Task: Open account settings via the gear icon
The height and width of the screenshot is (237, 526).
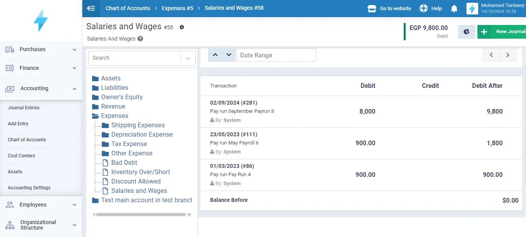Action: (x=181, y=27)
